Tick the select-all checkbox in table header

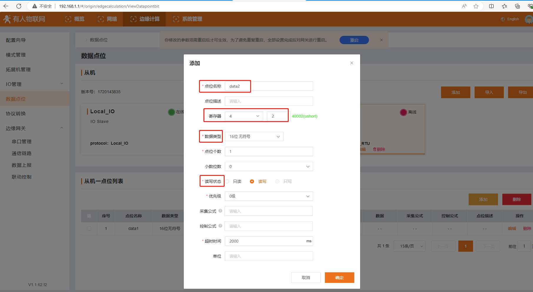tap(89, 216)
